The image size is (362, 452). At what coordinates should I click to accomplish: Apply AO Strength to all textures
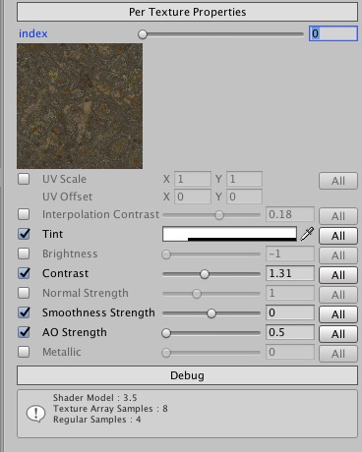click(x=338, y=334)
